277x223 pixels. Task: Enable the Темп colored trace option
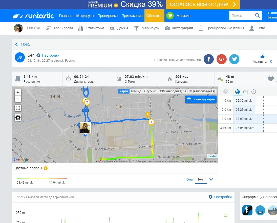(201, 180)
